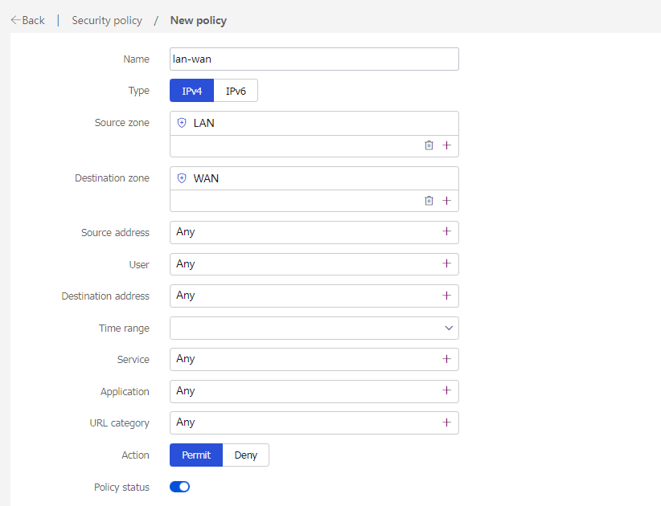The image size is (661, 506).
Task: Add a URL category with plus icon
Action: coord(446,422)
